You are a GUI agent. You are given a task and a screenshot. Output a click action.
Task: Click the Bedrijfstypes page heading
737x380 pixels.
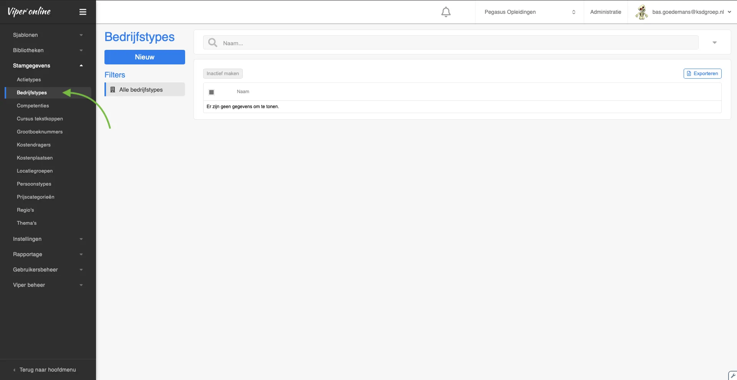[x=140, y=37]
